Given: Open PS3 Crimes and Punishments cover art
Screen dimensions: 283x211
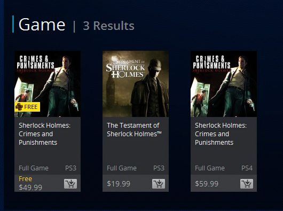Looking at the screenshot, I should coord(48,84).
